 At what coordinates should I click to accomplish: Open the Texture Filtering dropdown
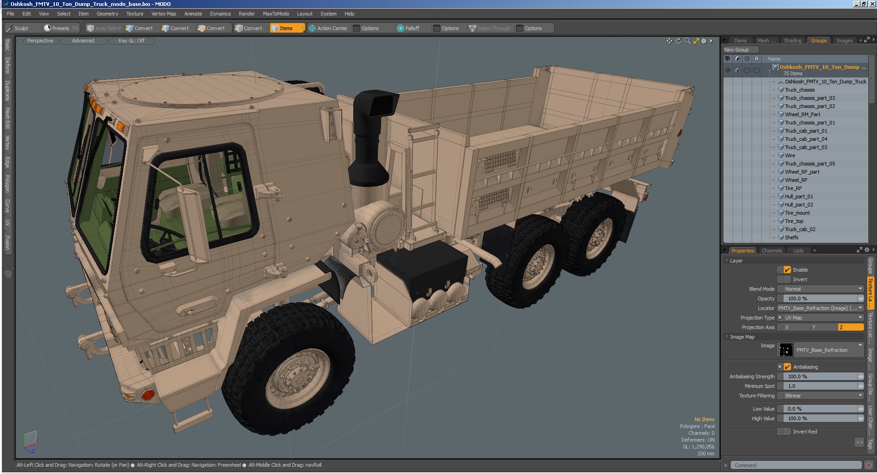824,396
